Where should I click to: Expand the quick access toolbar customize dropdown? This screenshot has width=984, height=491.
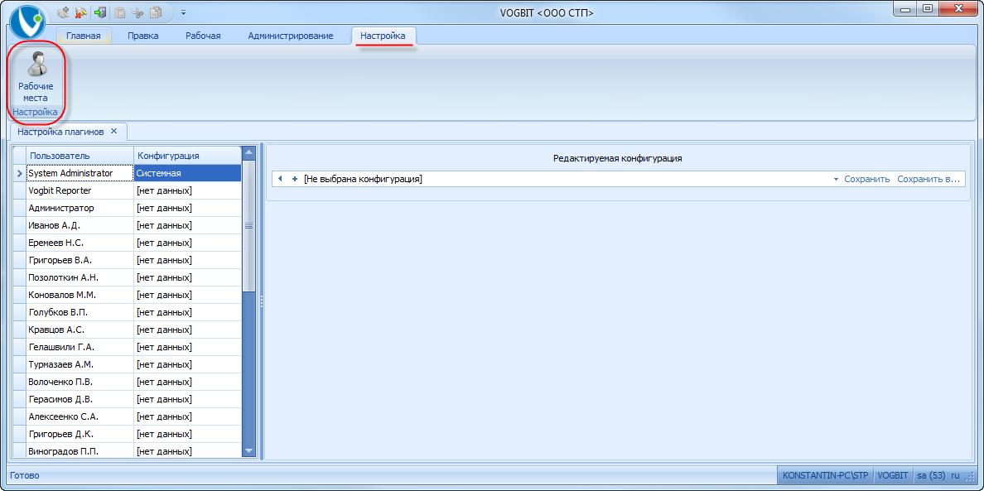183,12
